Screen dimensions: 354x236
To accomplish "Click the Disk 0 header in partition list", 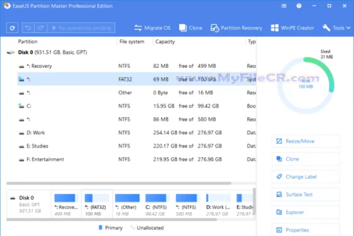I will pos(53,53).
